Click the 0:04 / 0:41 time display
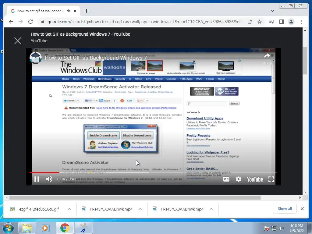 66,179
